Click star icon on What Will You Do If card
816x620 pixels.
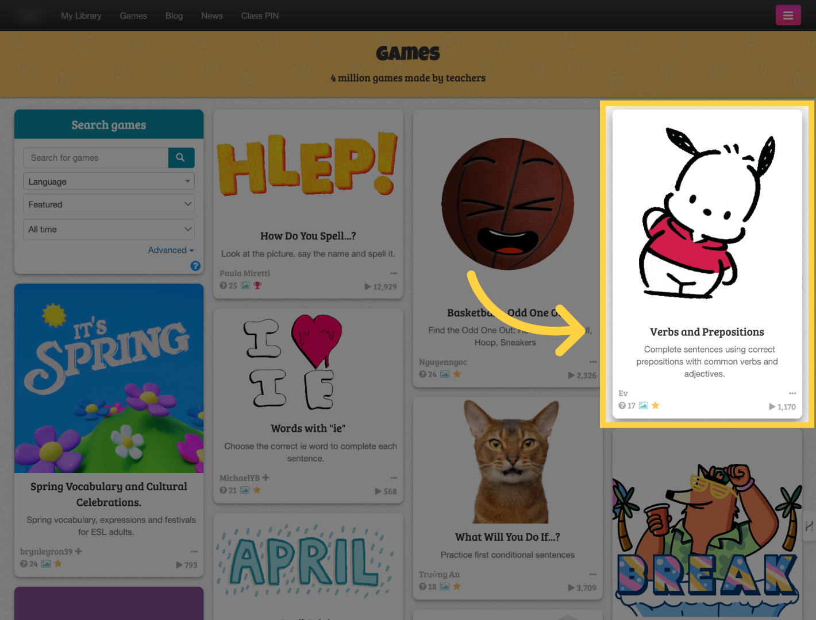click(457, 587)
